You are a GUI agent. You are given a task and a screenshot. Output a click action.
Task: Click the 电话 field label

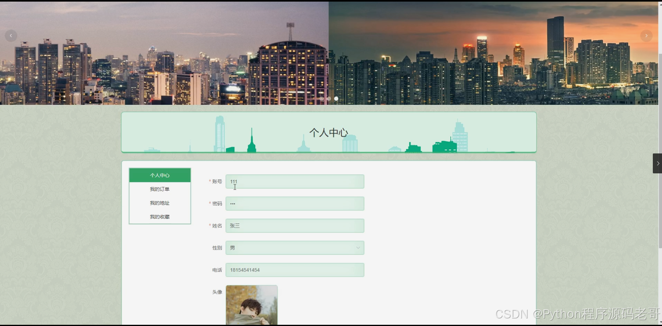[x=217, y=270]
